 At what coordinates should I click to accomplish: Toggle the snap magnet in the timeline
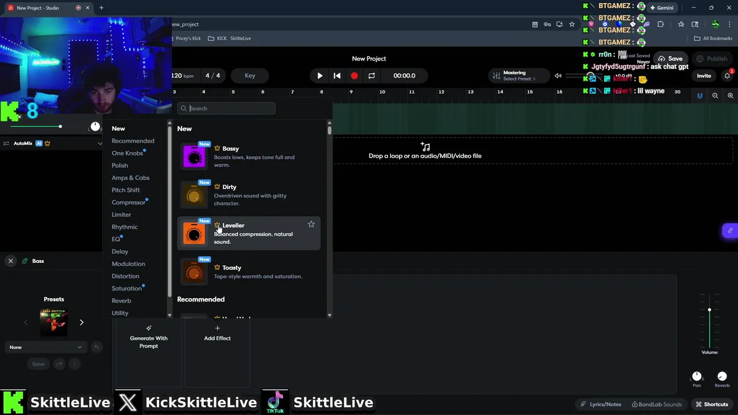pyautogui.click(x=700, y=96)
